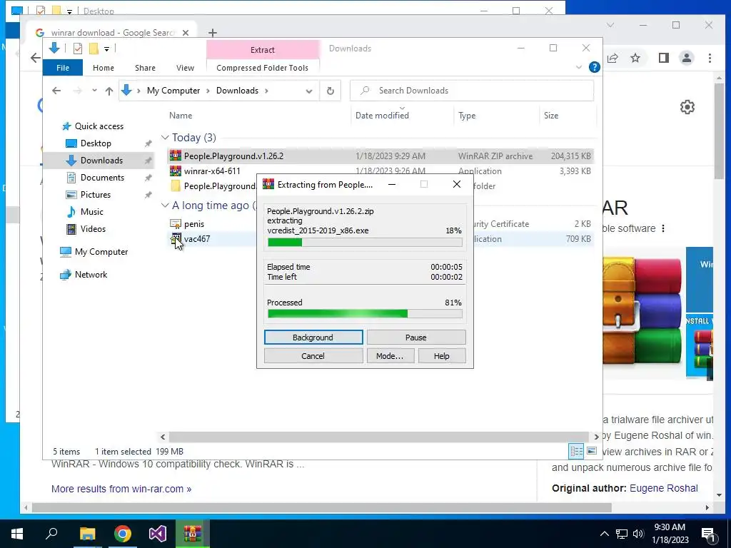Collapse the ribbon chevron
The height and width of the screenshot is (548, 731).
[579, 67]
